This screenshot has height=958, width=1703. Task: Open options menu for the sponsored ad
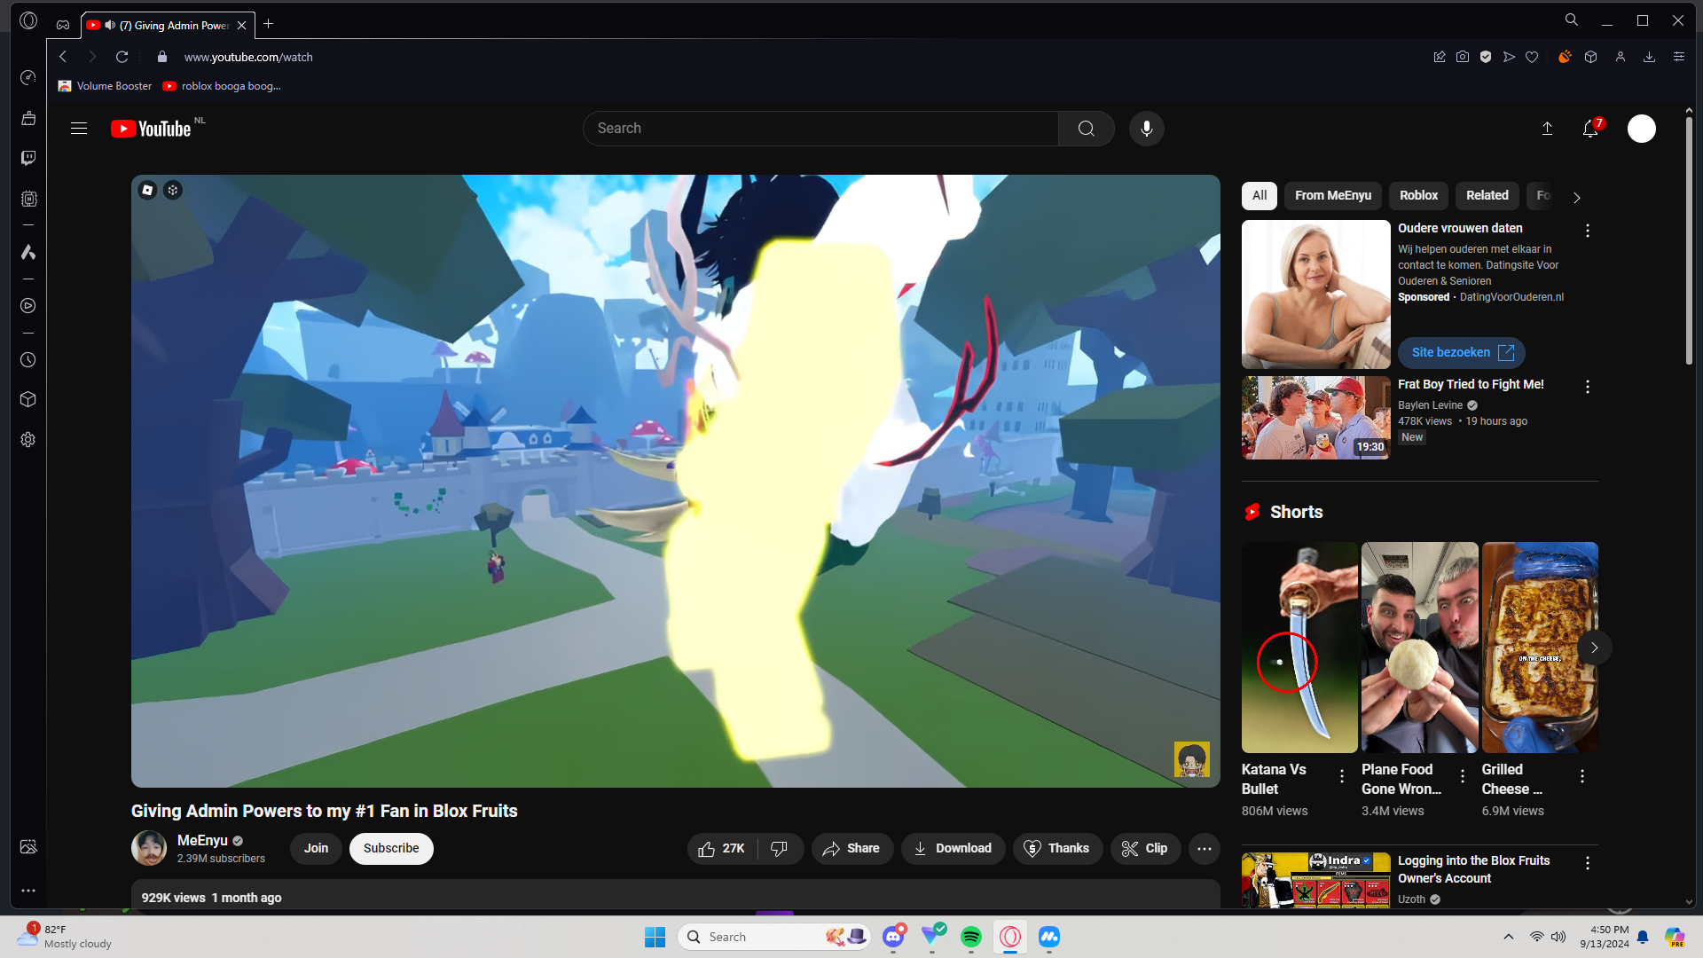tap(1588, 231)
